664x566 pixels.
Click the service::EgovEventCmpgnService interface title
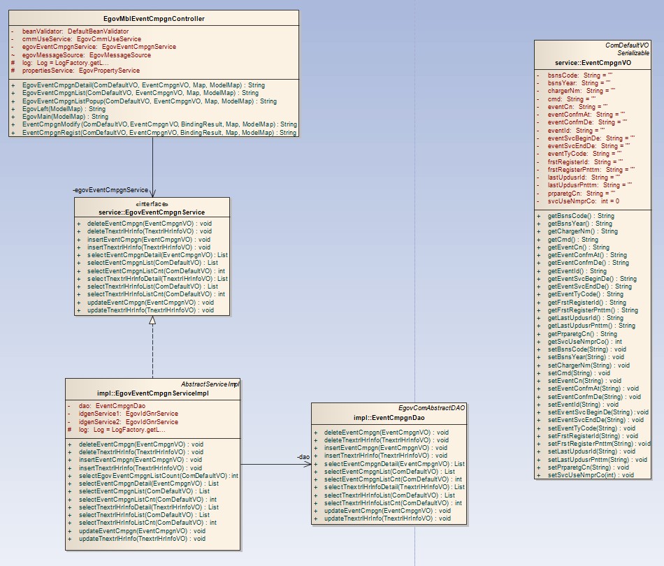[x=152, y=211]
